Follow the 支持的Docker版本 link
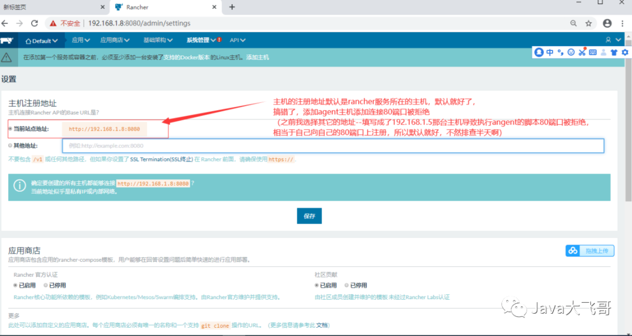Screen dimensions: 632x336 (186, 57)
